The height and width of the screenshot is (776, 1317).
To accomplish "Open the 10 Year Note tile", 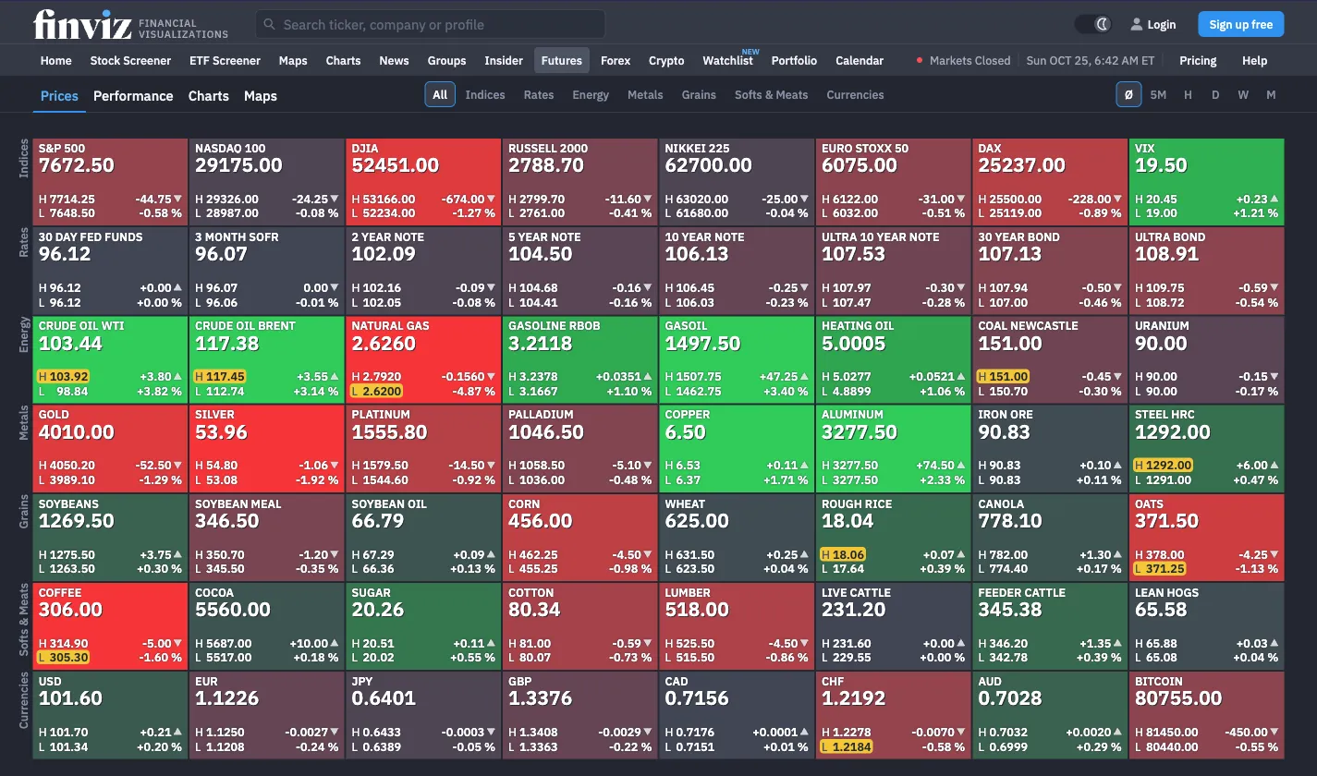I will (737, 271).
